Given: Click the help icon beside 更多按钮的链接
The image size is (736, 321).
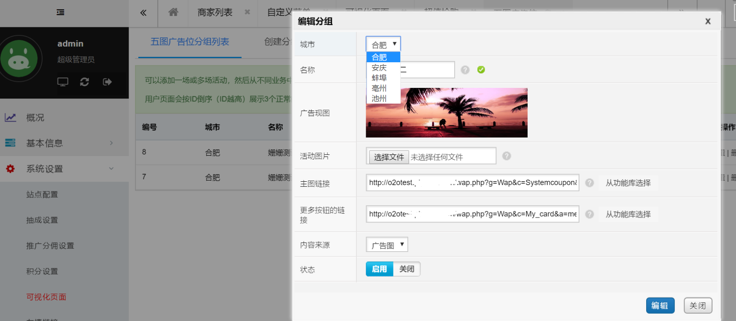Looking at the screenshot, I should [590, 214].
